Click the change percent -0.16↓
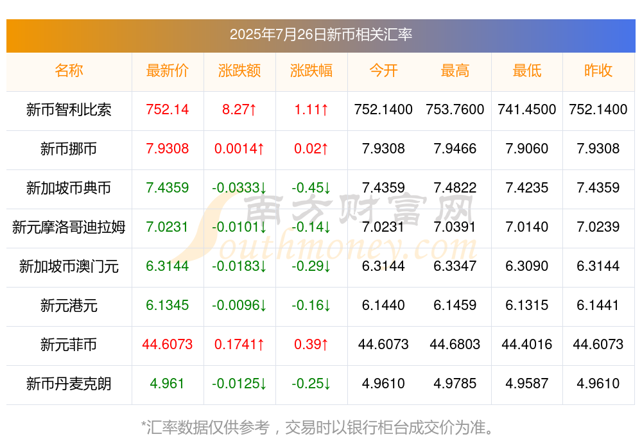642x448 pixels. pos(311,306)
